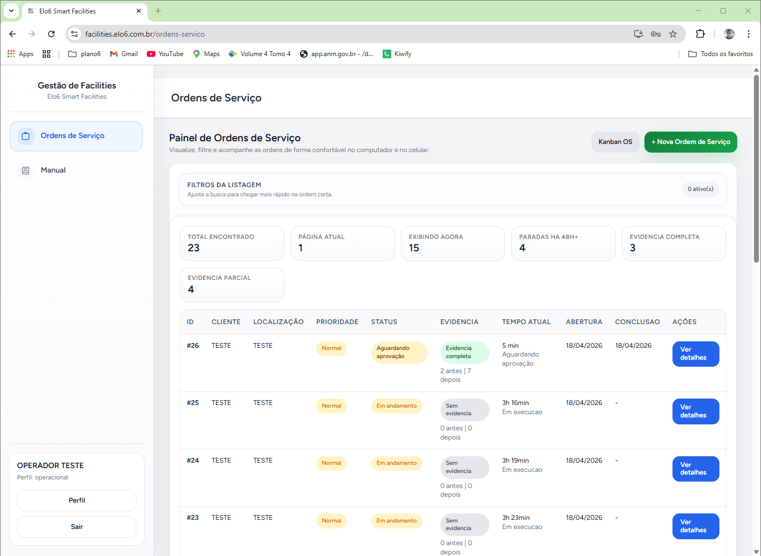The width and height of the screenshot is (761, 556).
Task: Click the page vertical scrollbar
Action: [x=756, y=169]
